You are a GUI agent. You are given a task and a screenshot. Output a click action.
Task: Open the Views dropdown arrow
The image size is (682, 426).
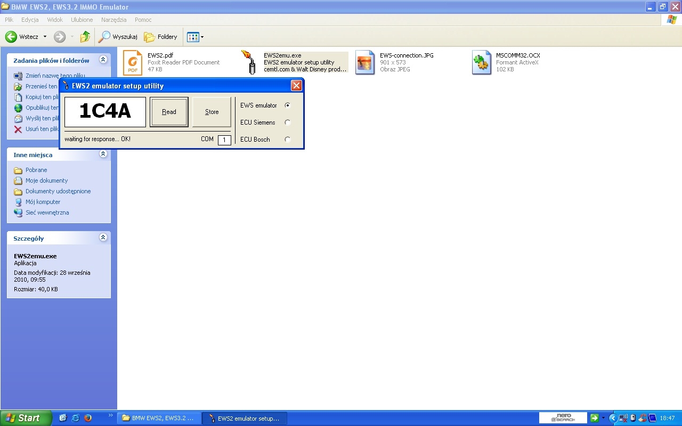[x=202, y=37]
